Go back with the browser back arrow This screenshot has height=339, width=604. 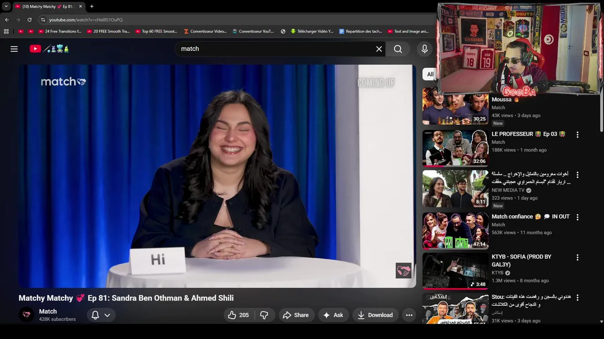pyautogui.click(x=7, y=20)
